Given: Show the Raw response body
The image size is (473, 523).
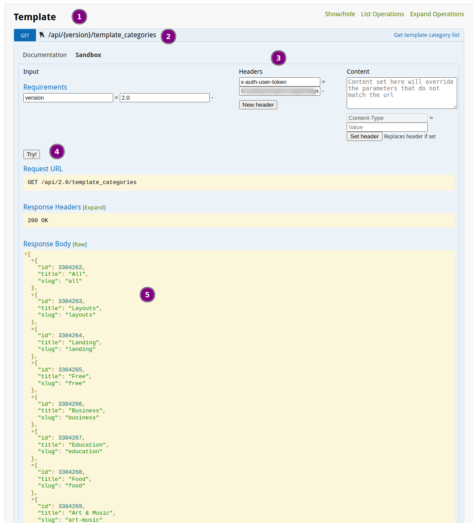Looking at the screenshot, I should 80,245.
